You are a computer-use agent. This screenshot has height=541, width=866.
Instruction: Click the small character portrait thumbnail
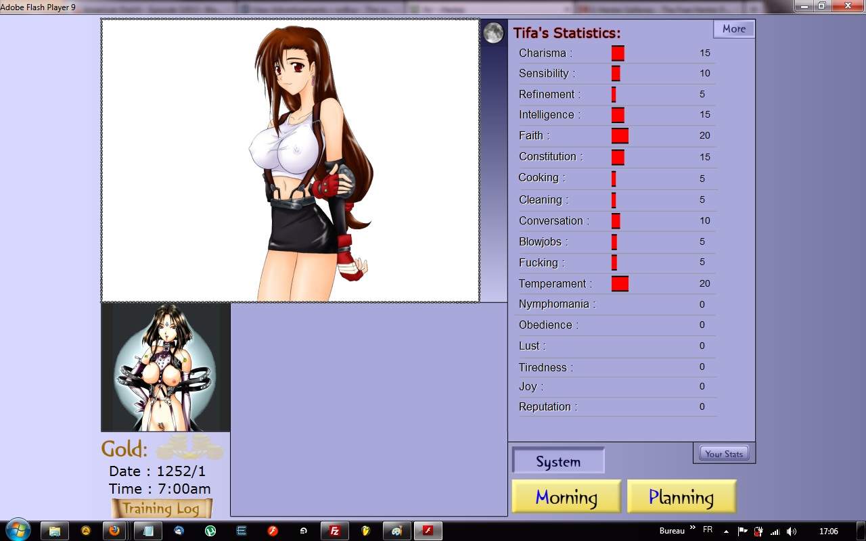coord(166,367)
